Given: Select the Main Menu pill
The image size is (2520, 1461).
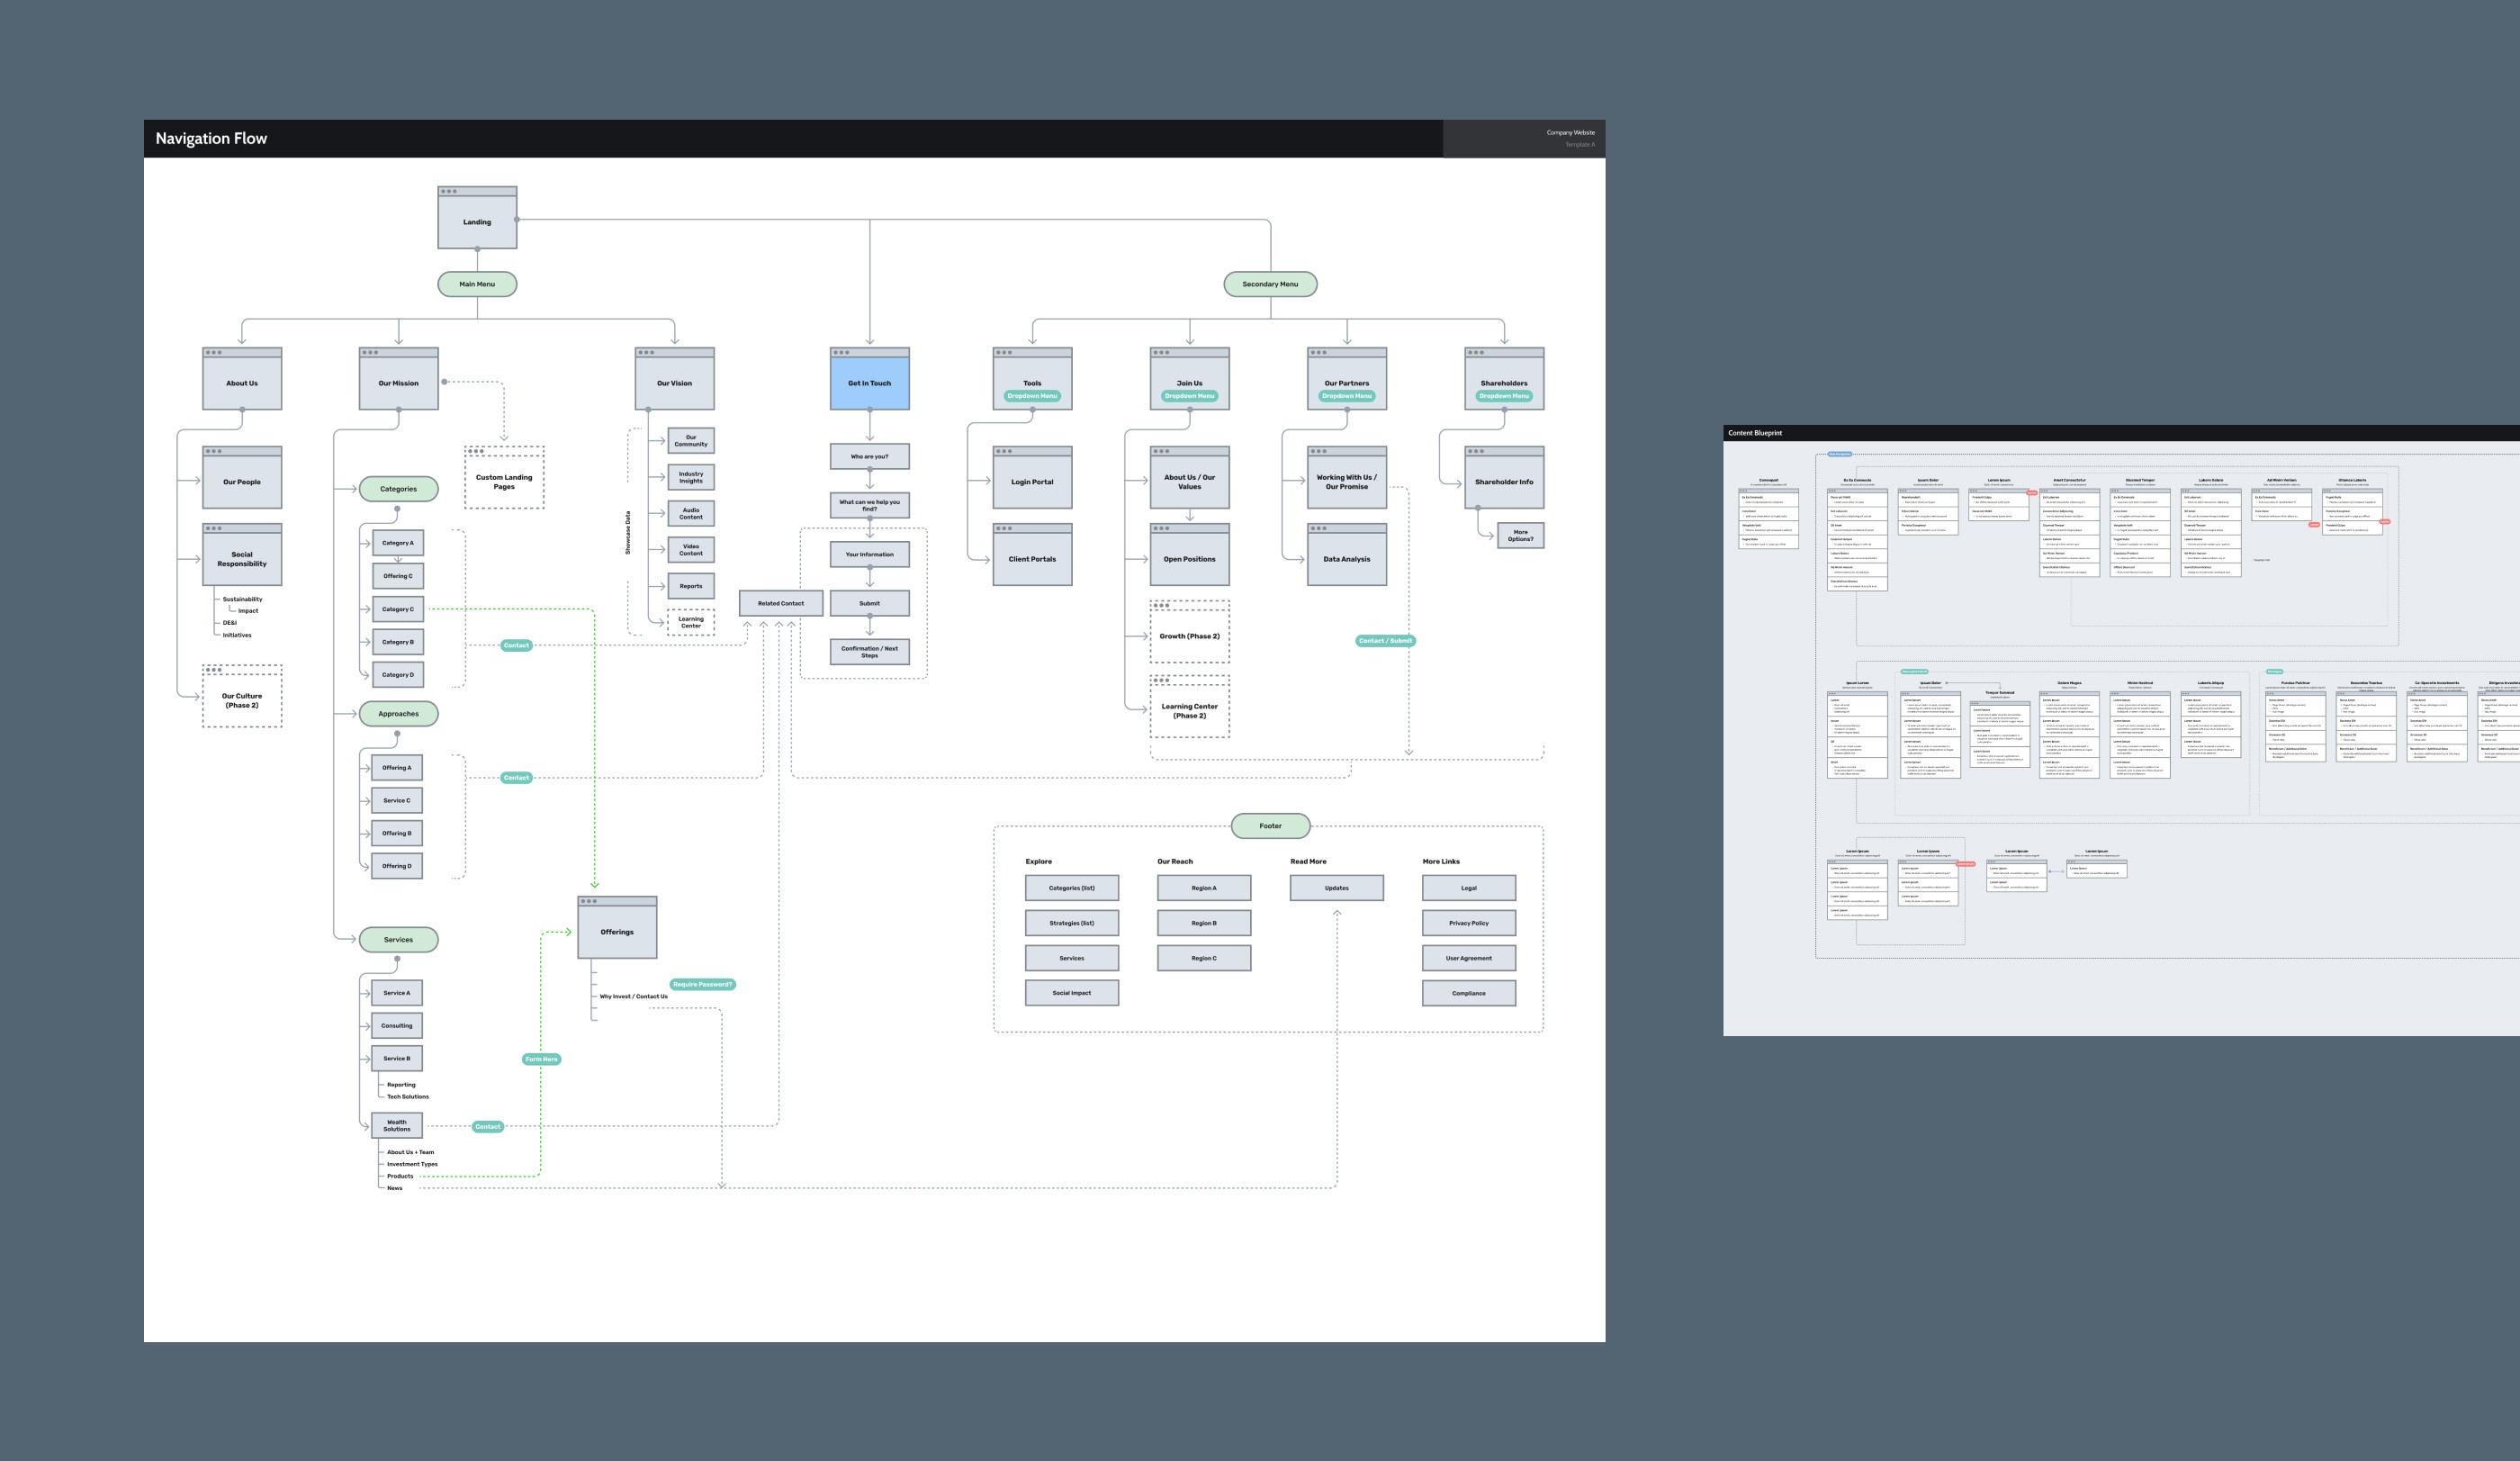Looking at the screenshot, I should click(x=477, y=284).
